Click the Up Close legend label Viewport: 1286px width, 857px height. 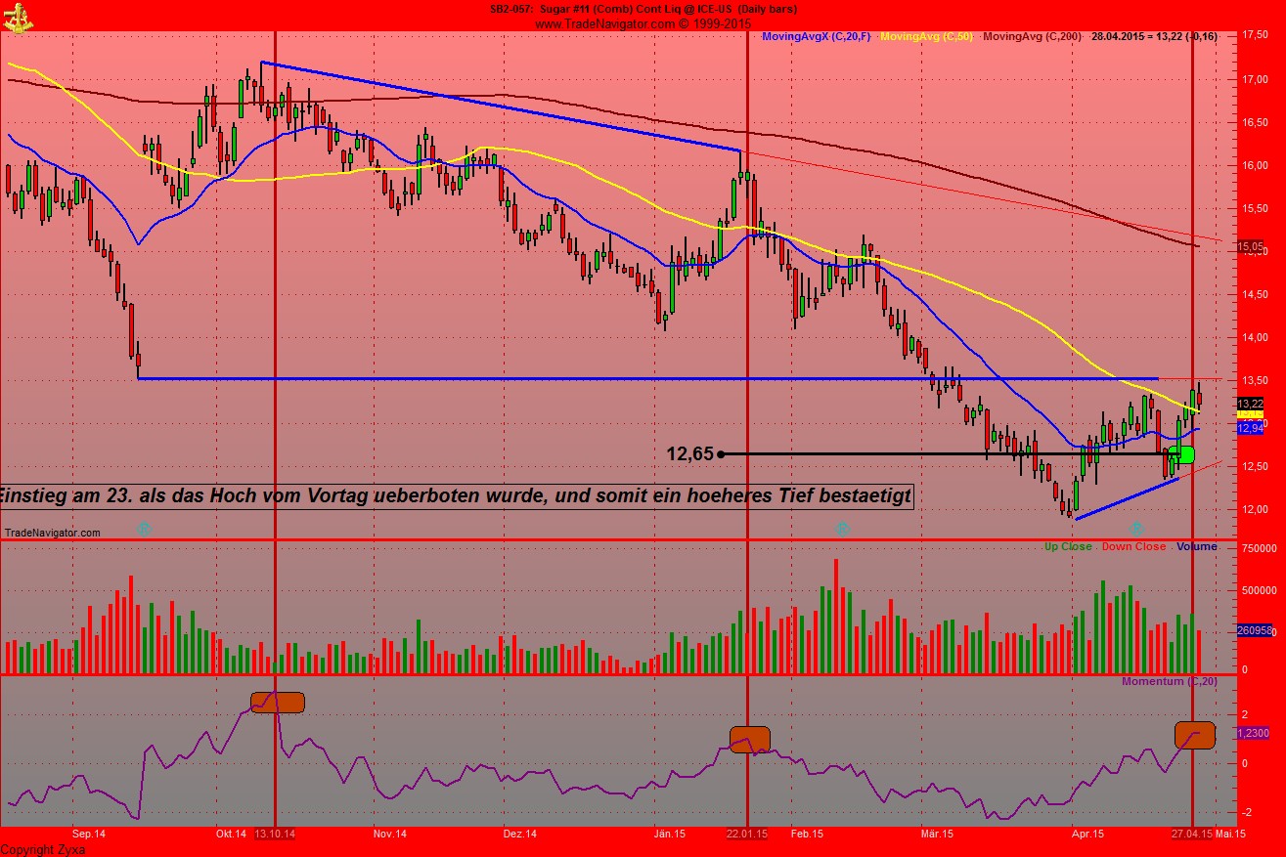click(1068, 546)
